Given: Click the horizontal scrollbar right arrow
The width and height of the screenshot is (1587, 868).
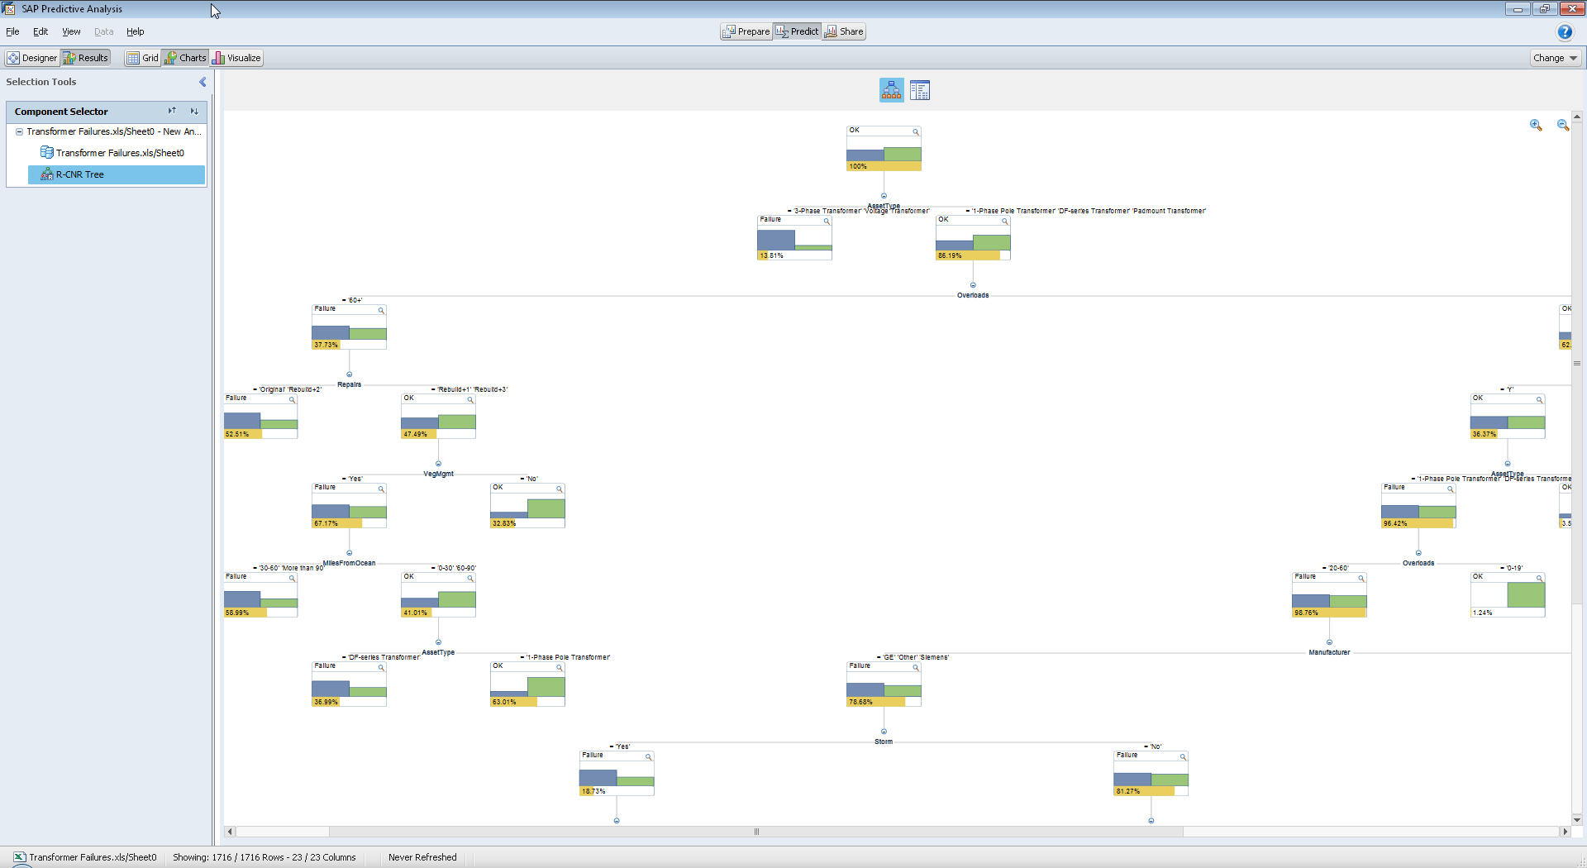Looking at the screenshot, I should pyautogui.click(x=1565, y=832).
